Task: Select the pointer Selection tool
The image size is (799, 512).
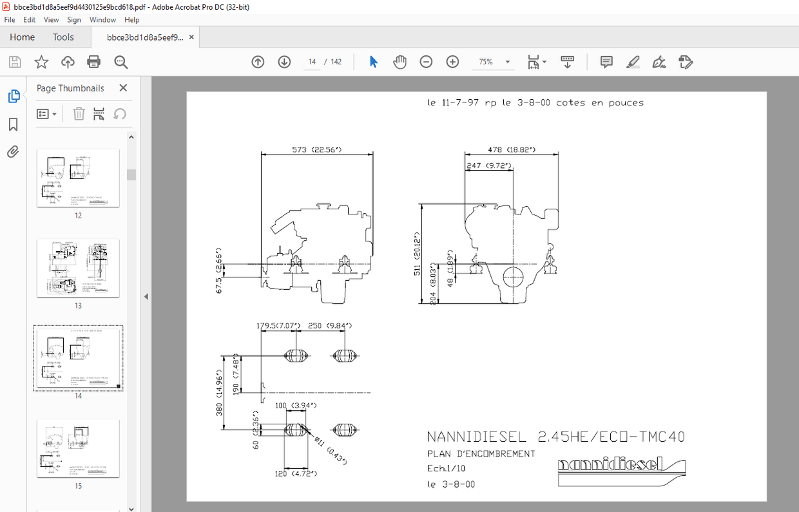Action: click(373, 61)
